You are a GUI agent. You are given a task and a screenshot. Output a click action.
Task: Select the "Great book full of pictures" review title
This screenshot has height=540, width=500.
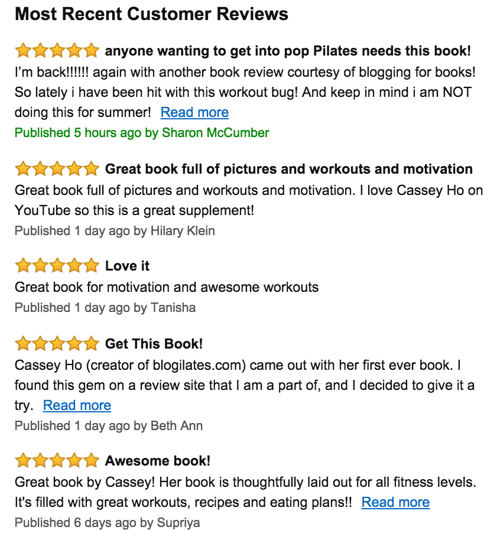[x=288, y=170]
